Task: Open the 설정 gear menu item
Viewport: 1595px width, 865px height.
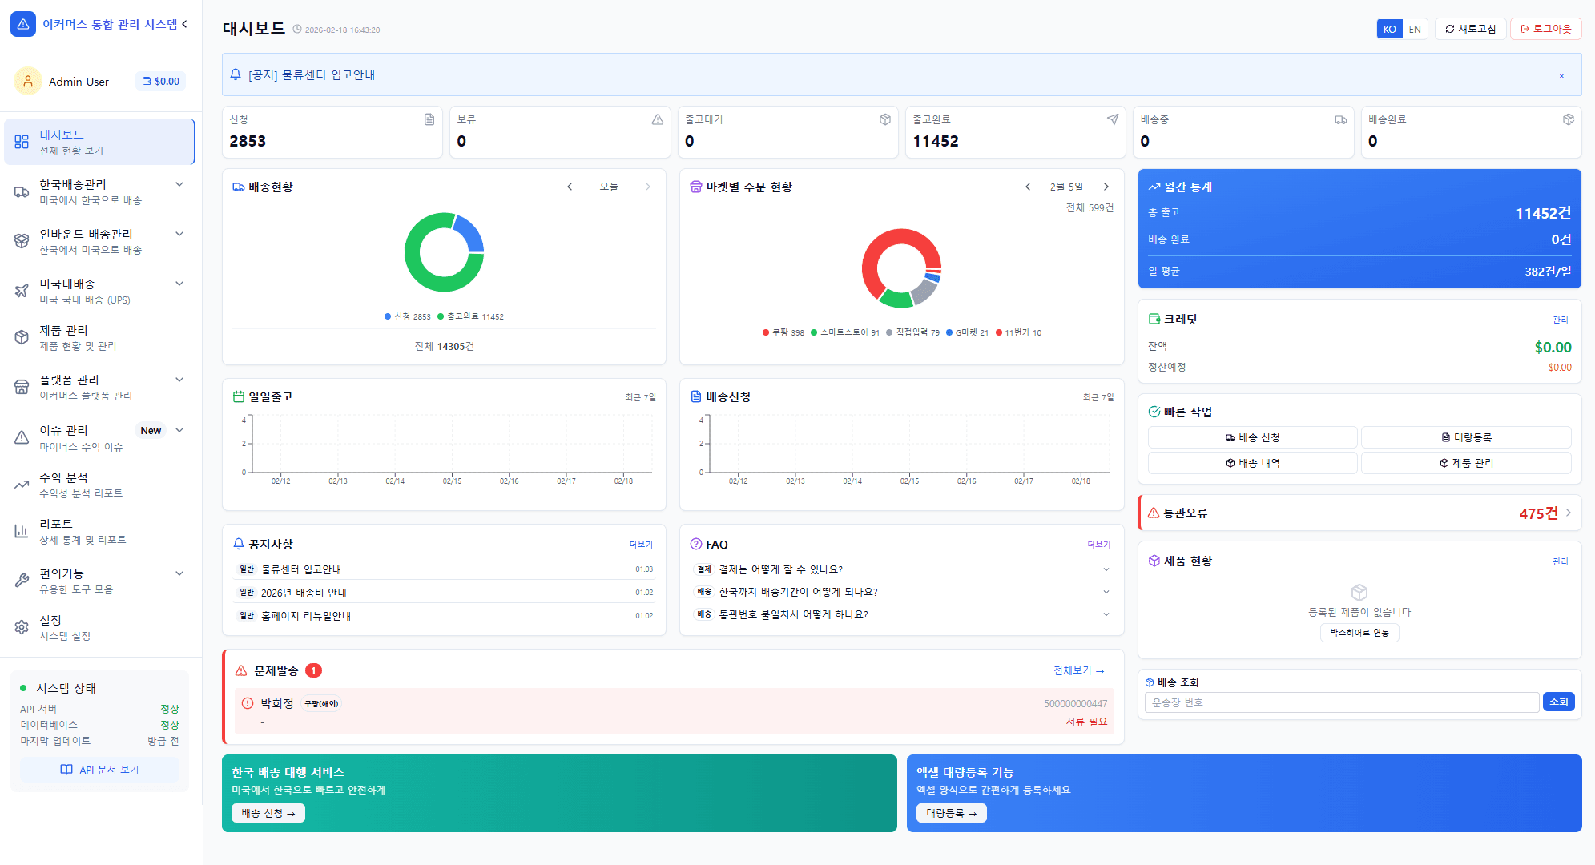Action: pos(64,627)
